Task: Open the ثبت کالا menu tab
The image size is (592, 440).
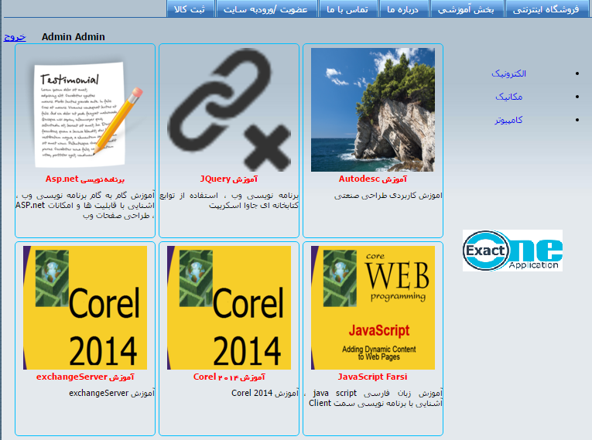Action: (x=190, y=9)
